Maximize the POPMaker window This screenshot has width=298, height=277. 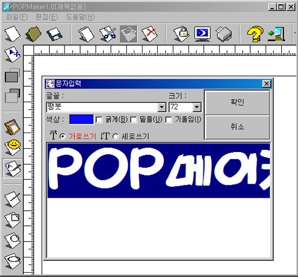coord(281,7)
